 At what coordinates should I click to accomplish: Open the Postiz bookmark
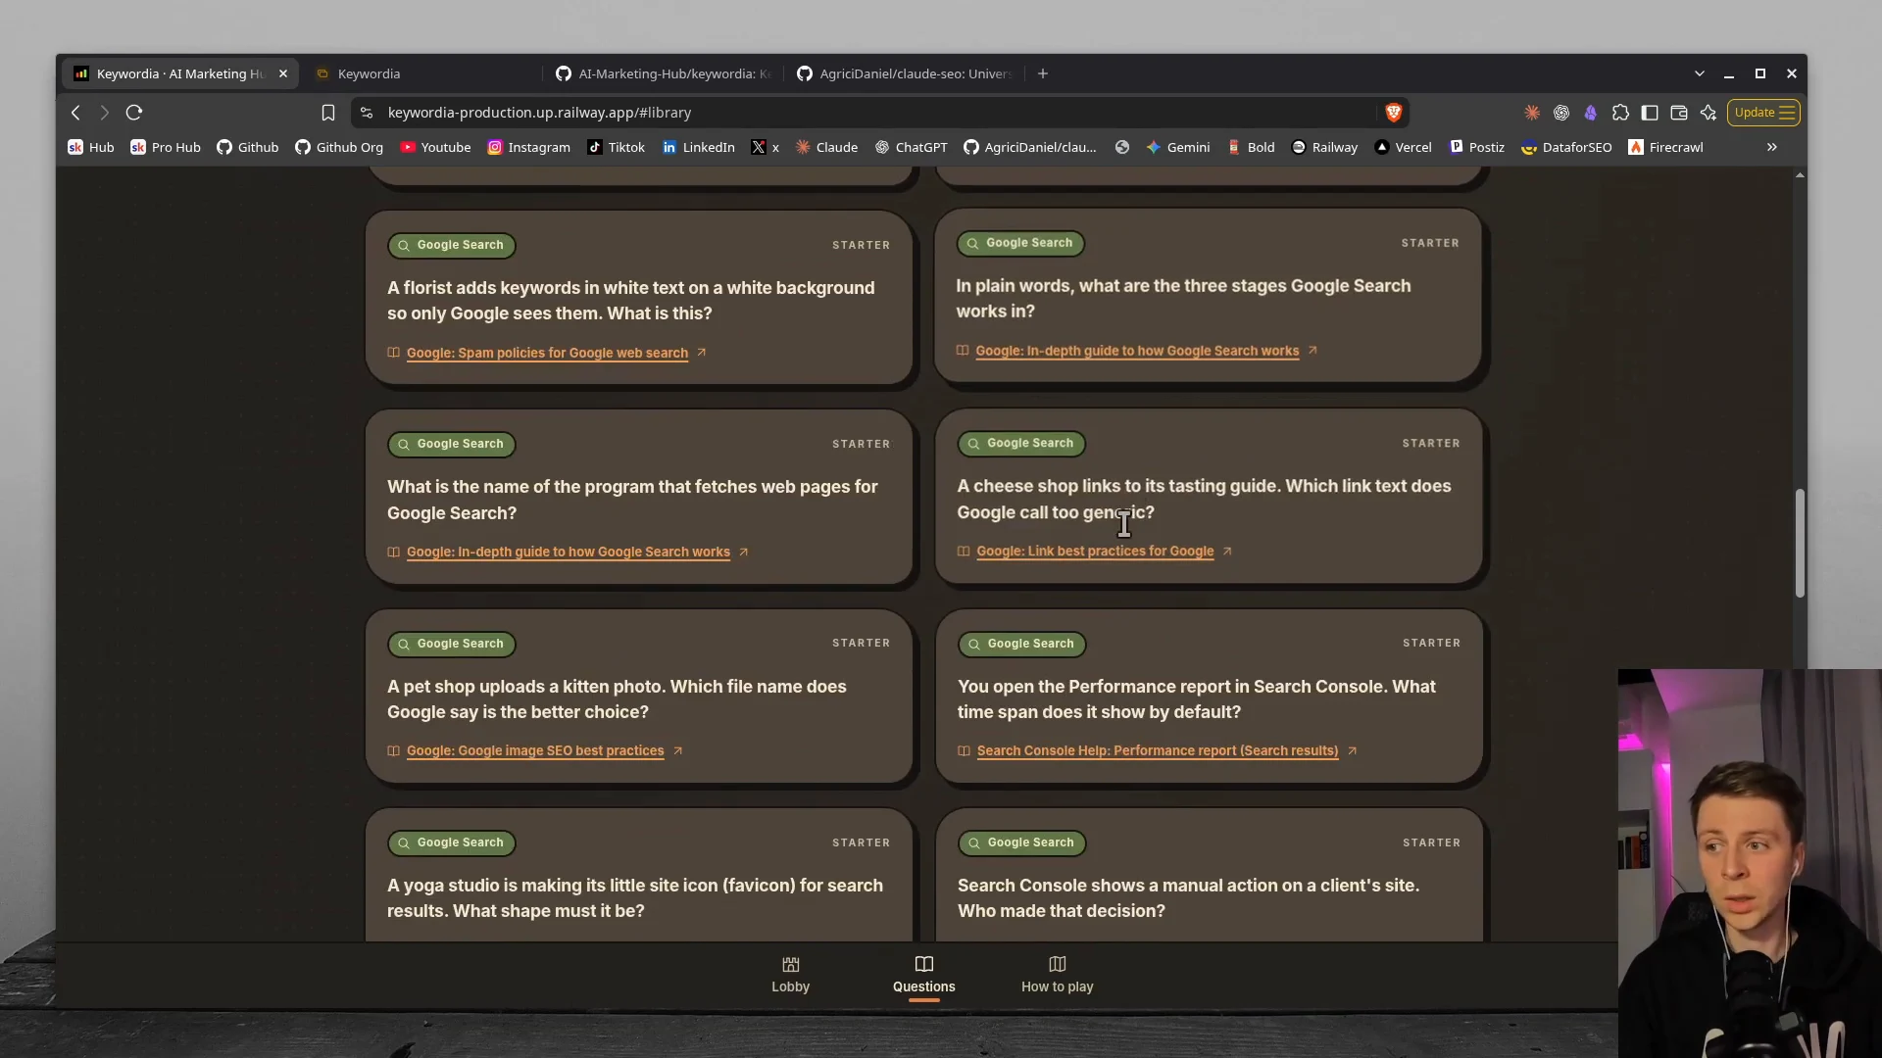tap(1477, 147)
